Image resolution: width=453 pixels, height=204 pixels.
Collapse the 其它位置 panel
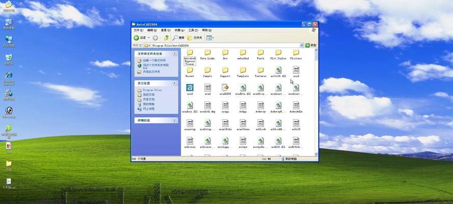point(175,83)
